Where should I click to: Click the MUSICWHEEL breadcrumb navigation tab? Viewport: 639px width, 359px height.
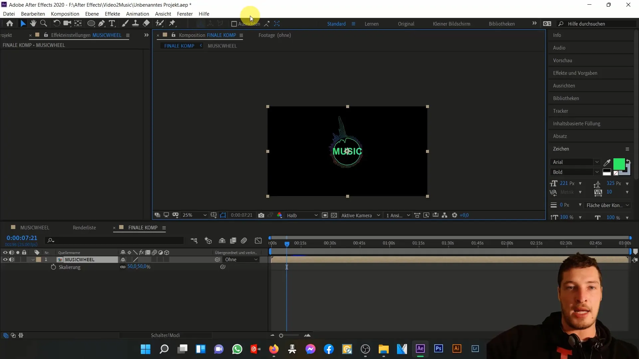pyautogui.click(x=223, y=46)
